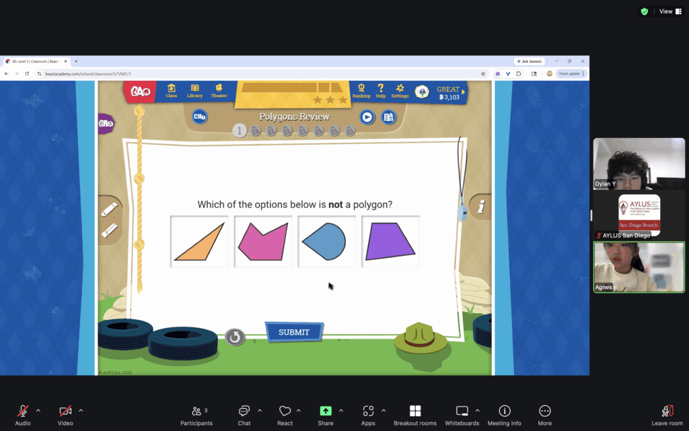Click Leave room button
Viewport: 689px width, 431px height.
(x=667, y=415)
